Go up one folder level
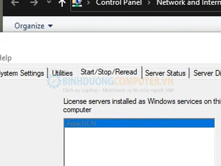This screenshot has width=221, height=166. point(62,3)
